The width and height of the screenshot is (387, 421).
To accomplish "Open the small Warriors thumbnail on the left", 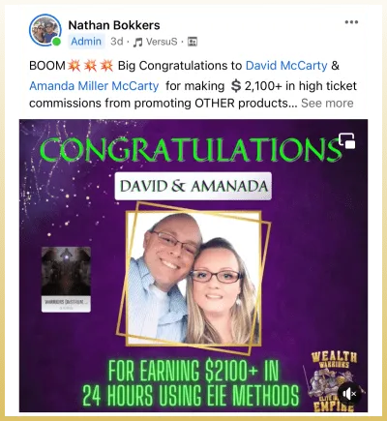I will click(66, 280).
